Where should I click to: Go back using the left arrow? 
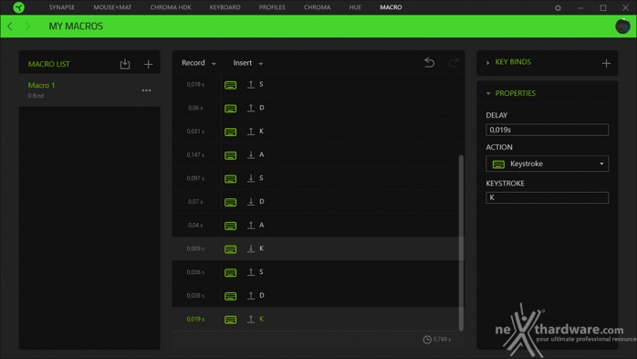pos(10,26)
